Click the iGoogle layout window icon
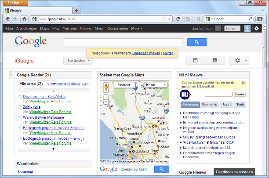The height and width of the screenshot is (178, 269). pyautogui.click(x=195, y=60)
